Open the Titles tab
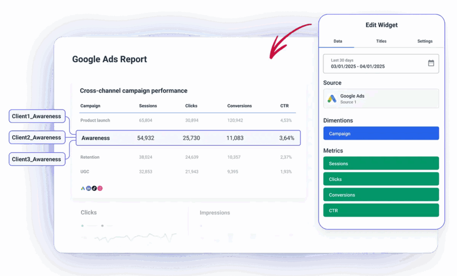This screenshot has width=457, height=276. [381, 41]
